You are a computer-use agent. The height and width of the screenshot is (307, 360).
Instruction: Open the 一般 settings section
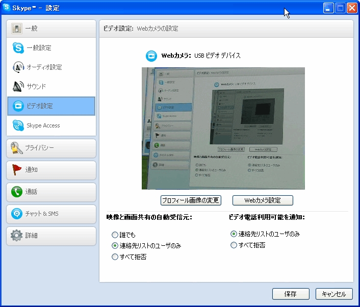pyautogui.click(x=51, y=29)
